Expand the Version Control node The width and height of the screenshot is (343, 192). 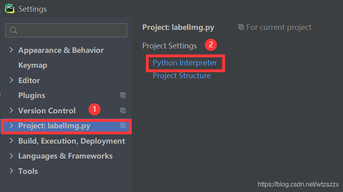pyautogui.click(x=11, y=111)
